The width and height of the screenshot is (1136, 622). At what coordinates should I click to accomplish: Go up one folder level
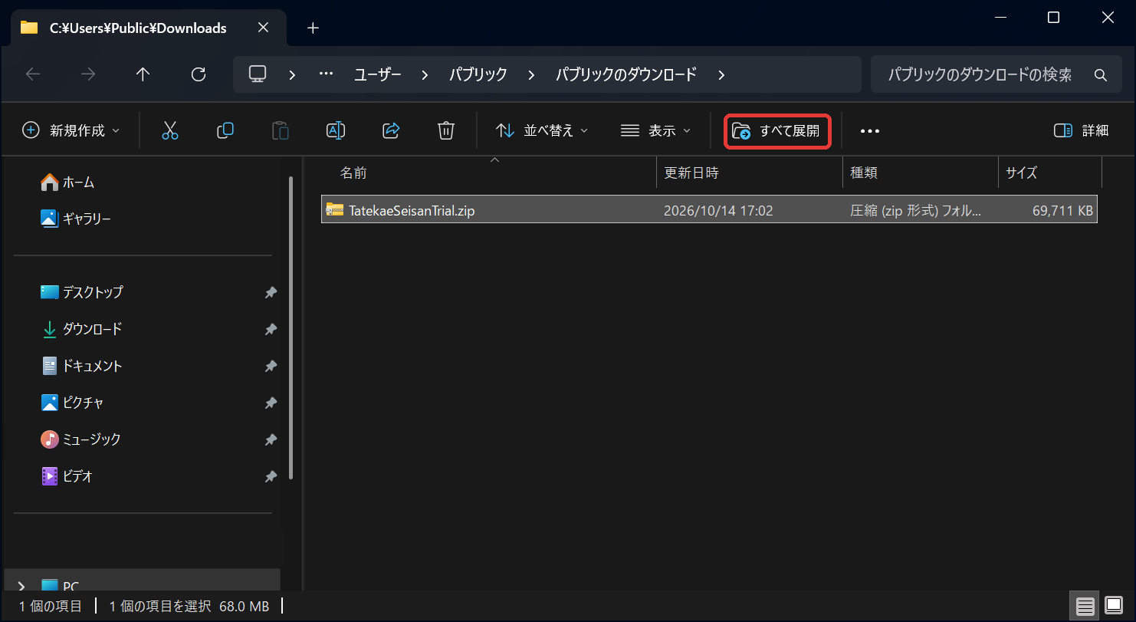point(143,74)
